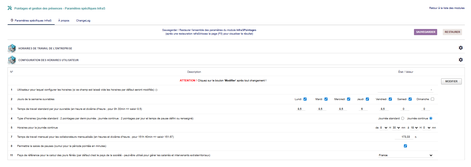This screenshot has width=471, height=167.
Task: Click the CONFIGURATION DES HORAIRES UTILISATEUR heading
Action: tap(48, 60)
